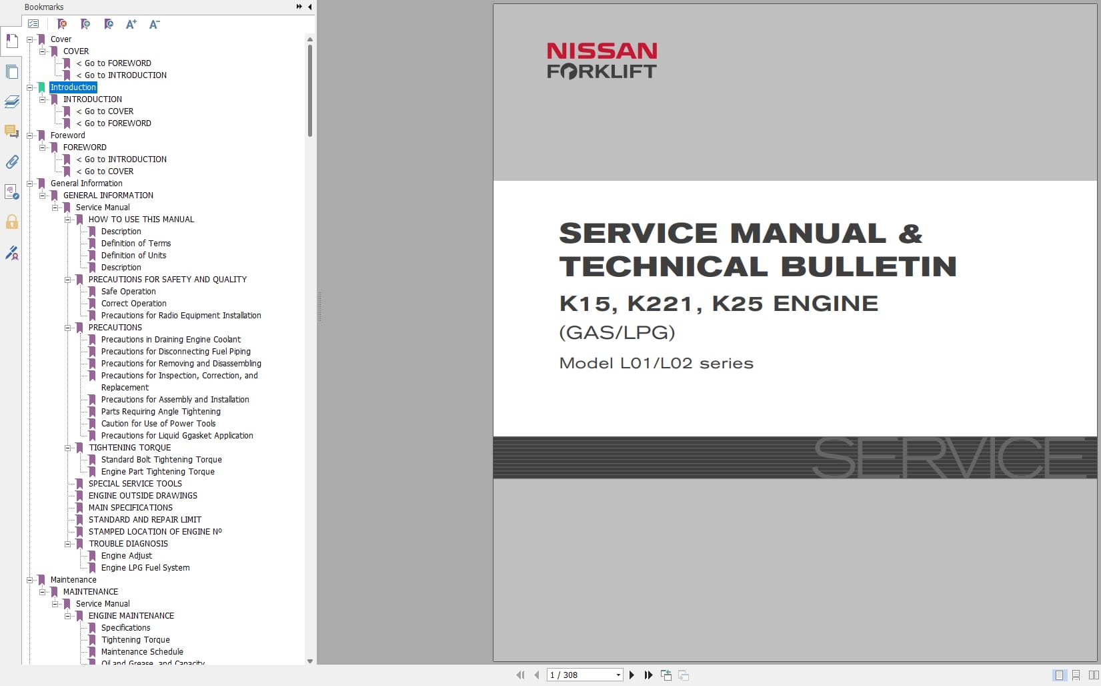Open '< Go to INTRODUCTION' under COVER

[x=121, y=75]
